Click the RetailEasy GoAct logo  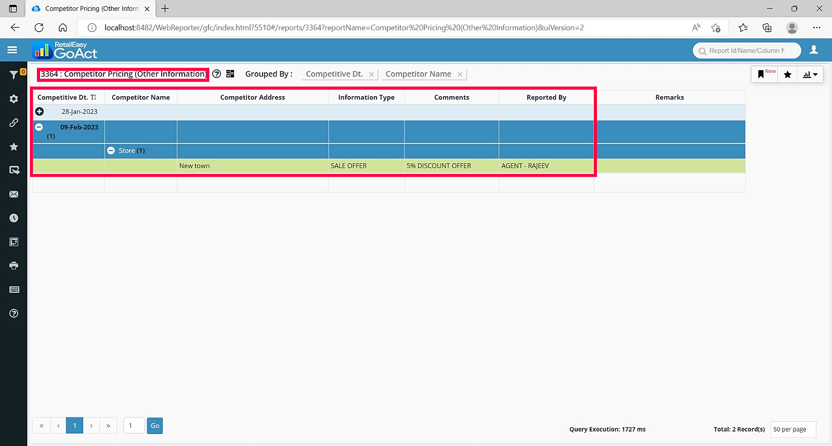(x=65, y=50)
